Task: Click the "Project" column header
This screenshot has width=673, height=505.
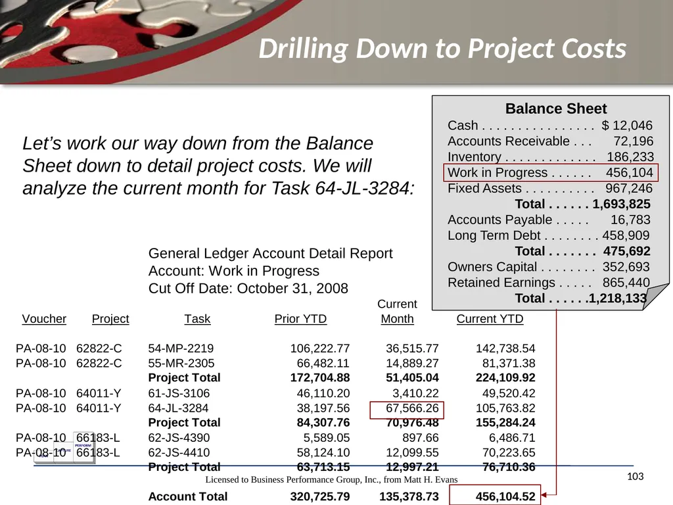Action: click(x=110, y=319)
